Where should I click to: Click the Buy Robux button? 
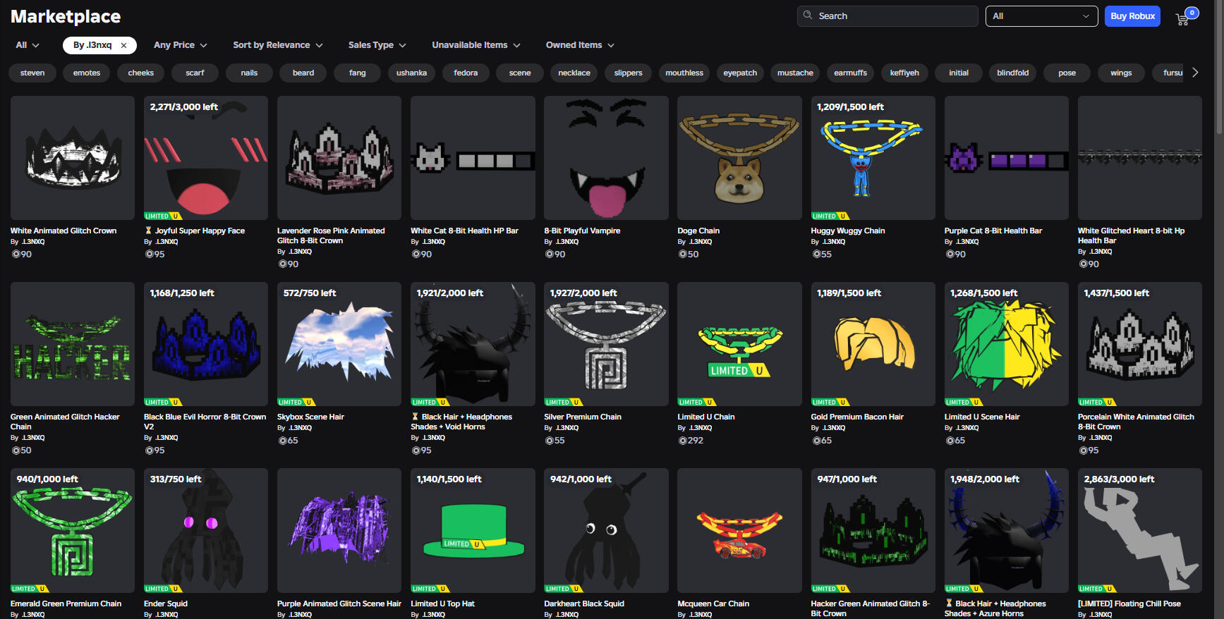point(1132,16)
